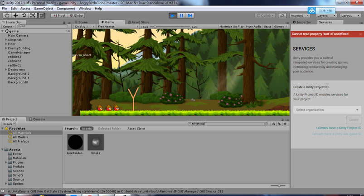
Task: Expand the Floor object
Action: 6,44
